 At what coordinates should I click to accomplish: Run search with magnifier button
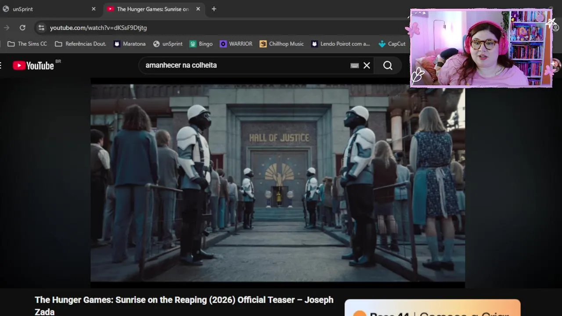coord(388,65)
